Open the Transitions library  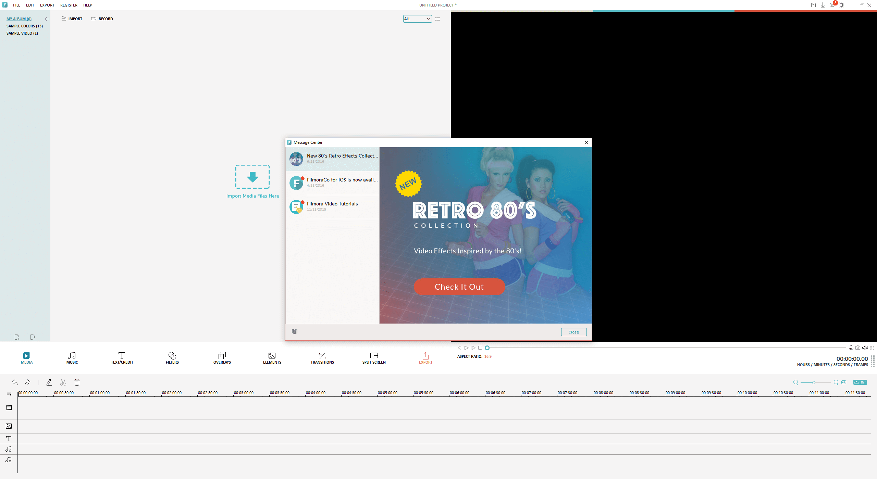tap(322, 358)
